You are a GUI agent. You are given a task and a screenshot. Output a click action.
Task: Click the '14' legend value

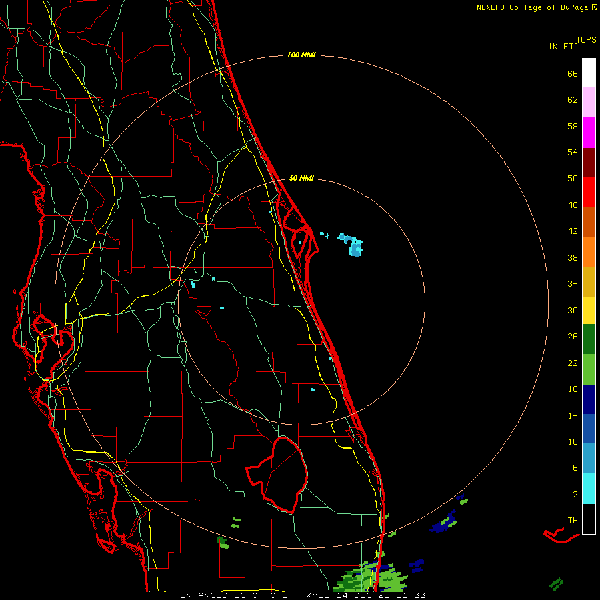point(573,415)
